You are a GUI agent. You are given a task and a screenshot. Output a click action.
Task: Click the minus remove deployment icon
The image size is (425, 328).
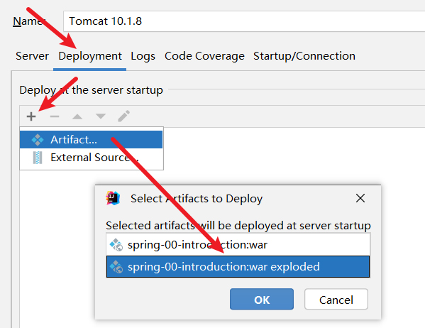click(x=55, y=116)
